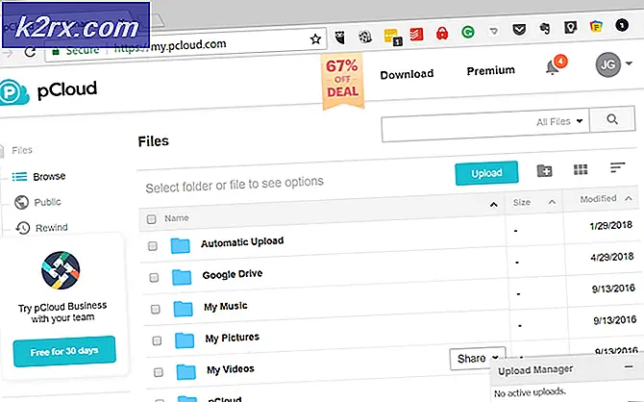This screenshot has width=644, height=402.
Task: Sort by the Size column arrow
Action: (x=552, y=202)
